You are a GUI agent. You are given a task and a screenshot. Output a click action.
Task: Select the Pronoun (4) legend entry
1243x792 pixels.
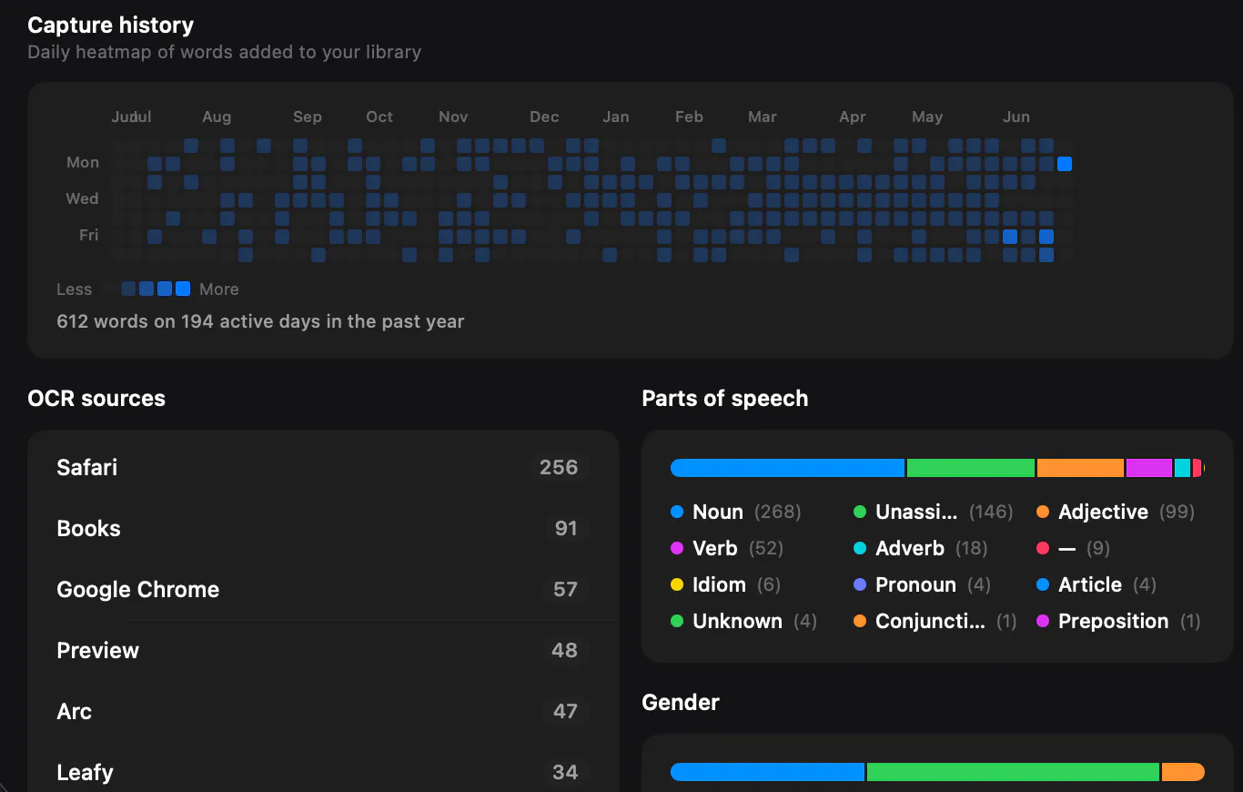[923, 584]
